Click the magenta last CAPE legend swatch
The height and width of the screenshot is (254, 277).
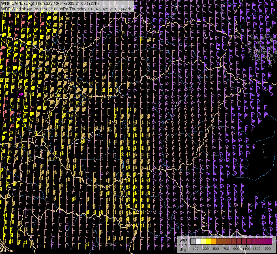coord(269,241)
